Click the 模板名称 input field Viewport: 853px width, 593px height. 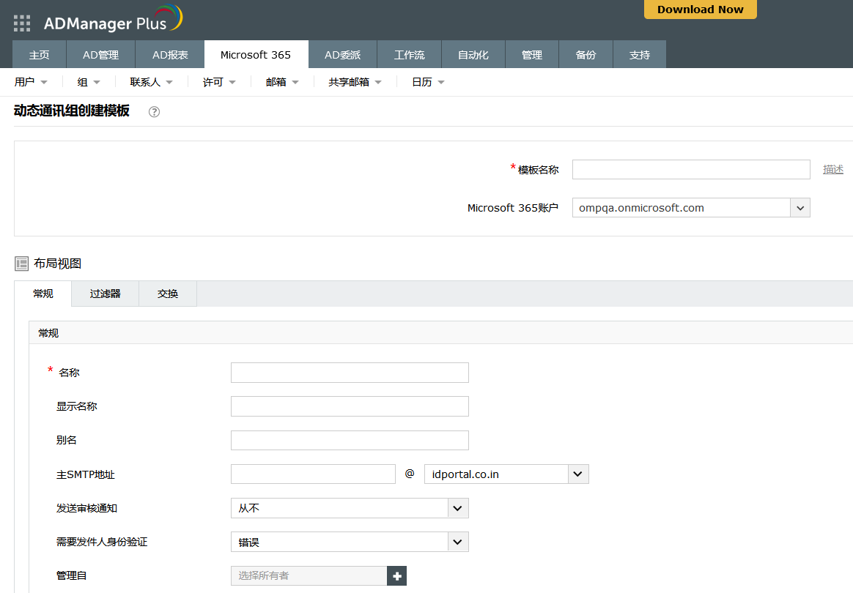690,170
